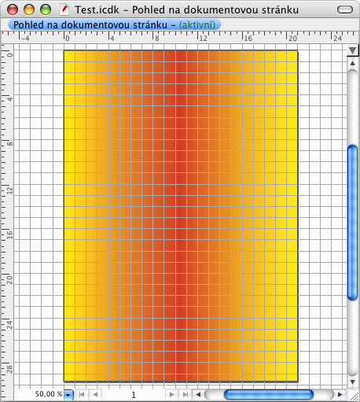
Task: Click the Test.icdk document proxy icon
Action: tap(64, 9)
